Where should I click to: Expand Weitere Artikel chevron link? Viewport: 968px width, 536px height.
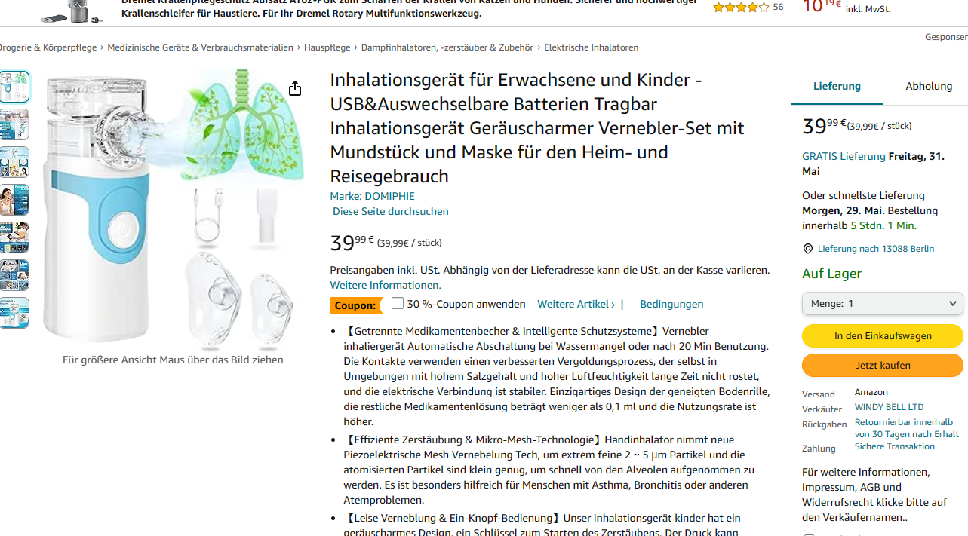576,304
